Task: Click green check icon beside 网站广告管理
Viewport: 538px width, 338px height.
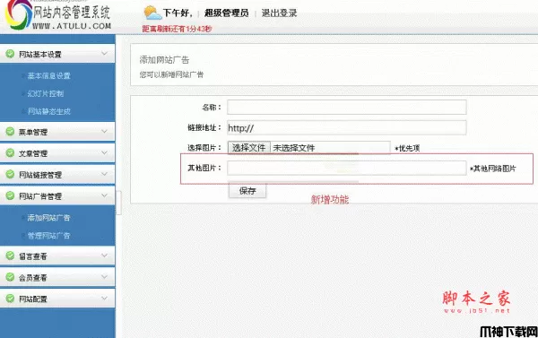Action: point(10,195)
